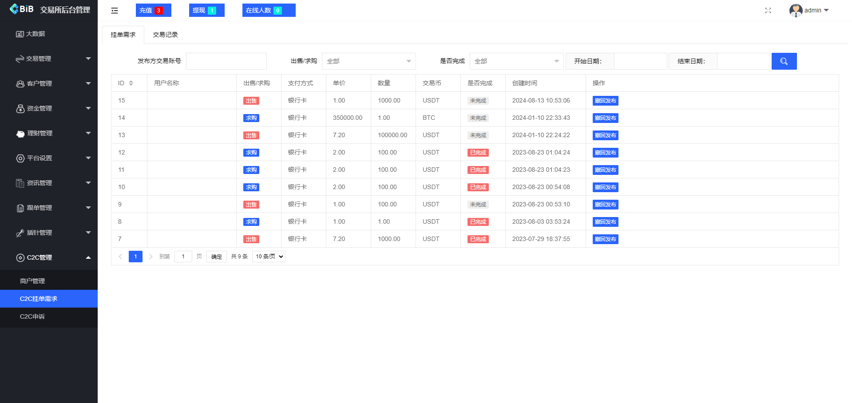Image resolution: width=852 pixels, height=403 pixels.
Task: Collapse the sidebar using the menu icon
Action: click(115, 11)
